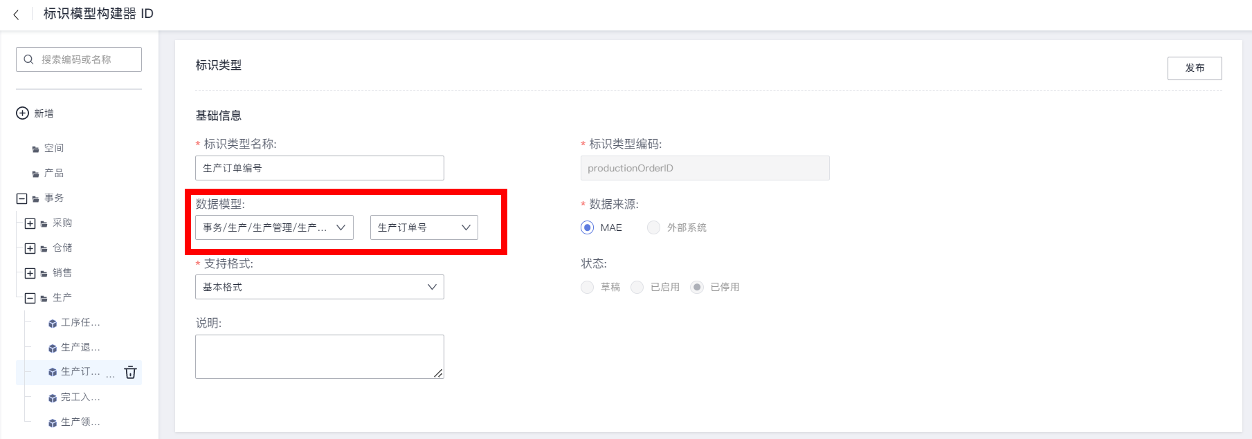Open the 支持格式 dropdown

tap(319, 287)
